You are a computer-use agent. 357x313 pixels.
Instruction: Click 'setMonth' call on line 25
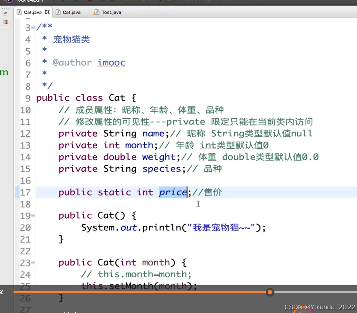coord(131,286)
